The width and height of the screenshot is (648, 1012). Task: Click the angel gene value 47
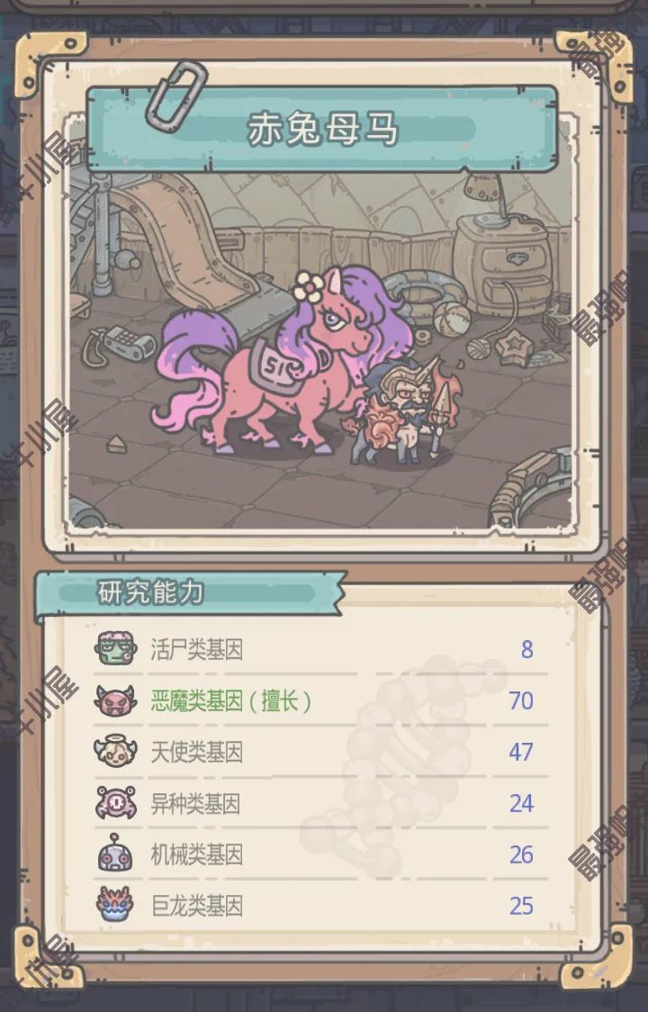pos(521,752)
